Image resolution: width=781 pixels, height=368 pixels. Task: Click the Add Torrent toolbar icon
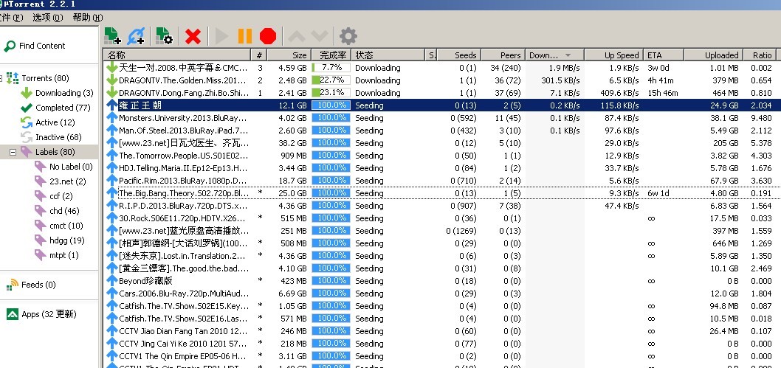tap(112, 36)
